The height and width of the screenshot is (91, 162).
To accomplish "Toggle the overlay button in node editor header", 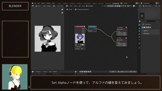I will coord(134,6).
